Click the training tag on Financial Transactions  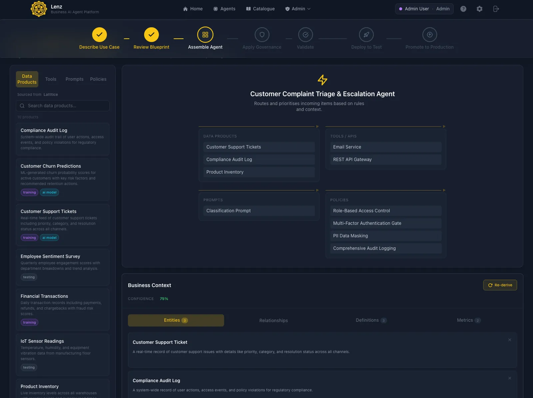tap(29, 322)
